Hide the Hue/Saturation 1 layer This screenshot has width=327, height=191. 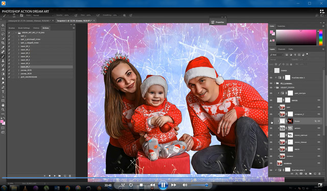click(x=271, y=78)
